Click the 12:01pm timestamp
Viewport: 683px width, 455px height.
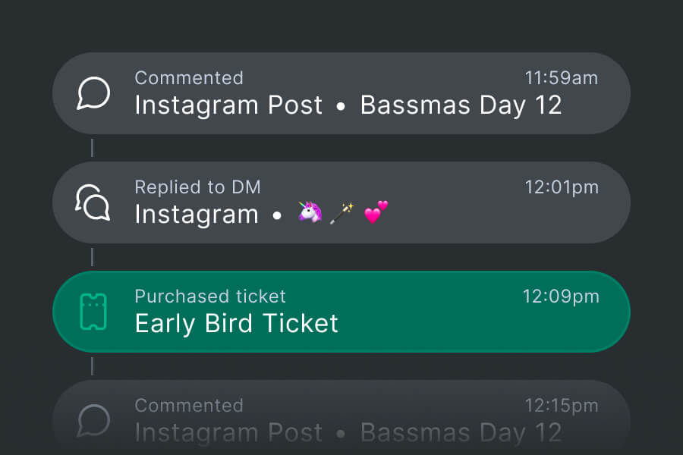point(562,187)
